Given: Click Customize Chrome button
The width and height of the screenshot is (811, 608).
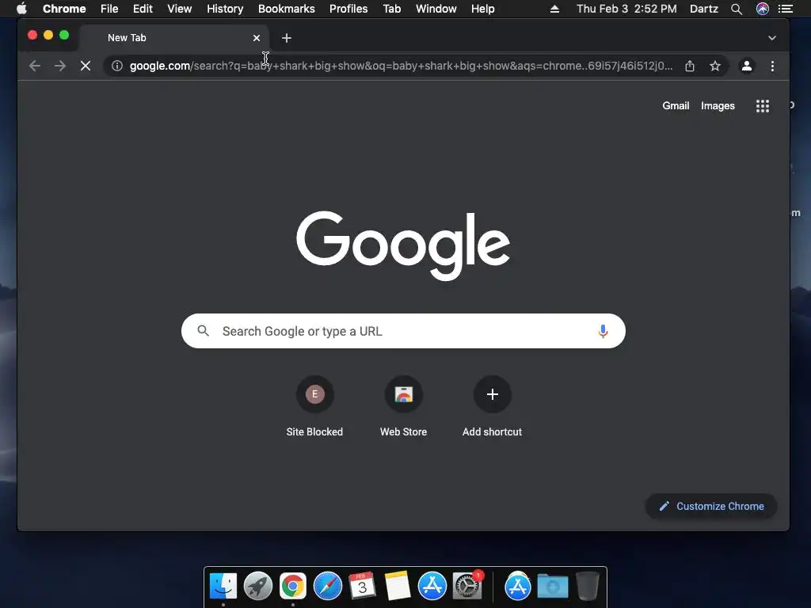Looking at the screenshot, I should (x=711, y=506).
